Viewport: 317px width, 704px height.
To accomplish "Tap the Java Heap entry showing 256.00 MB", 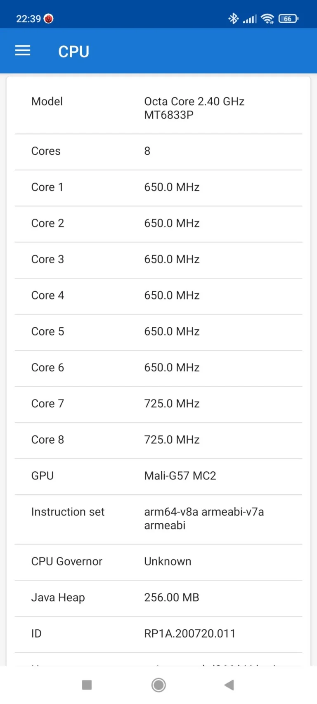I will coord(158,598).
